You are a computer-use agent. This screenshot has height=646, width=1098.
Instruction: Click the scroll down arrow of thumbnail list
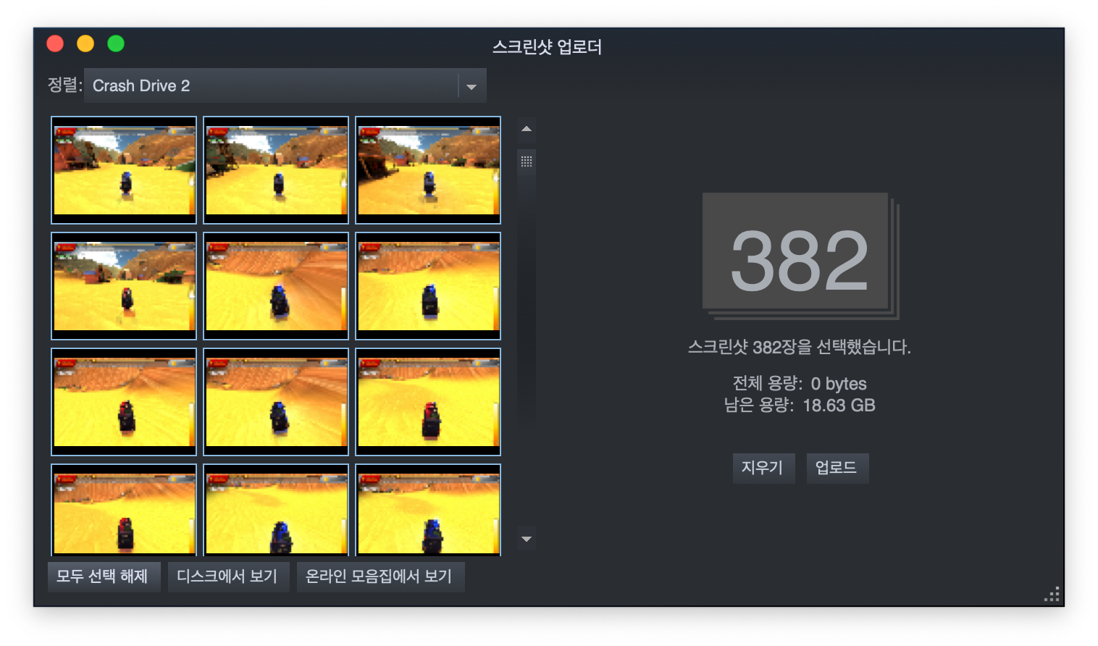click(527, 540)
